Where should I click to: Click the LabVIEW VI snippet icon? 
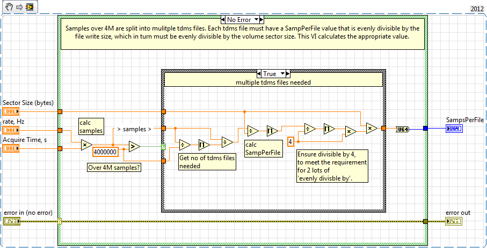coord(30,7)
